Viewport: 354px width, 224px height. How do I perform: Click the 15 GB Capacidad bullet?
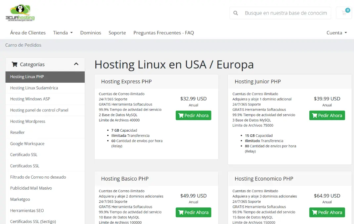pos(259,135)
